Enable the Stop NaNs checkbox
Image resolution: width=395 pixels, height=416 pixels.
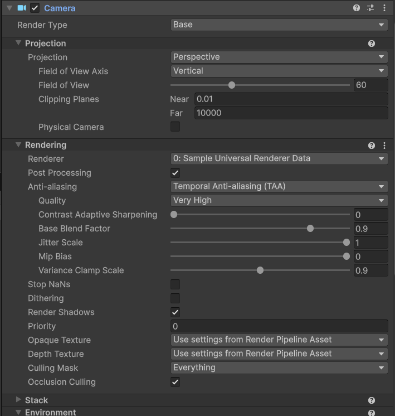click(175, 284)
